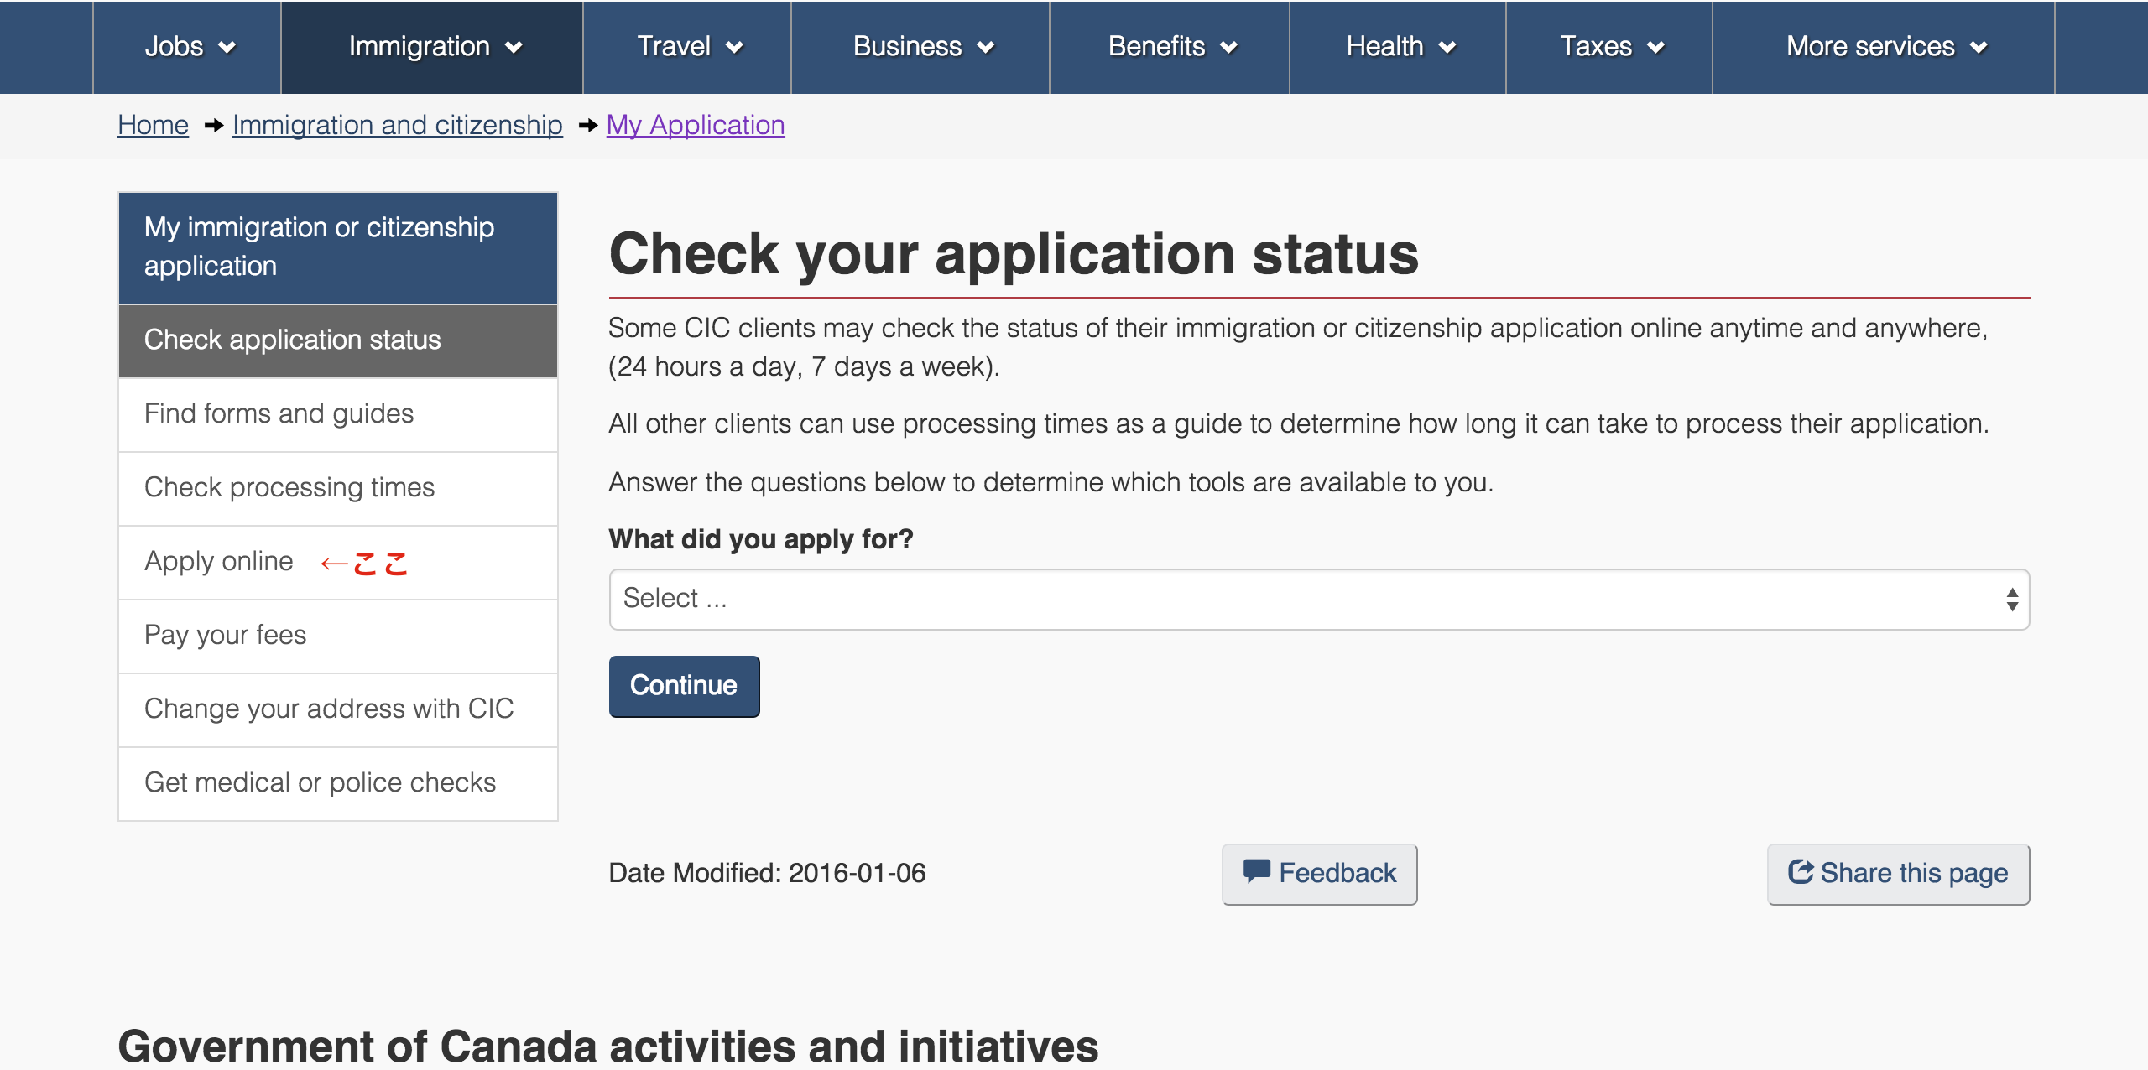
Task: Click the Continue button
Action: click(x=684, y=686)
